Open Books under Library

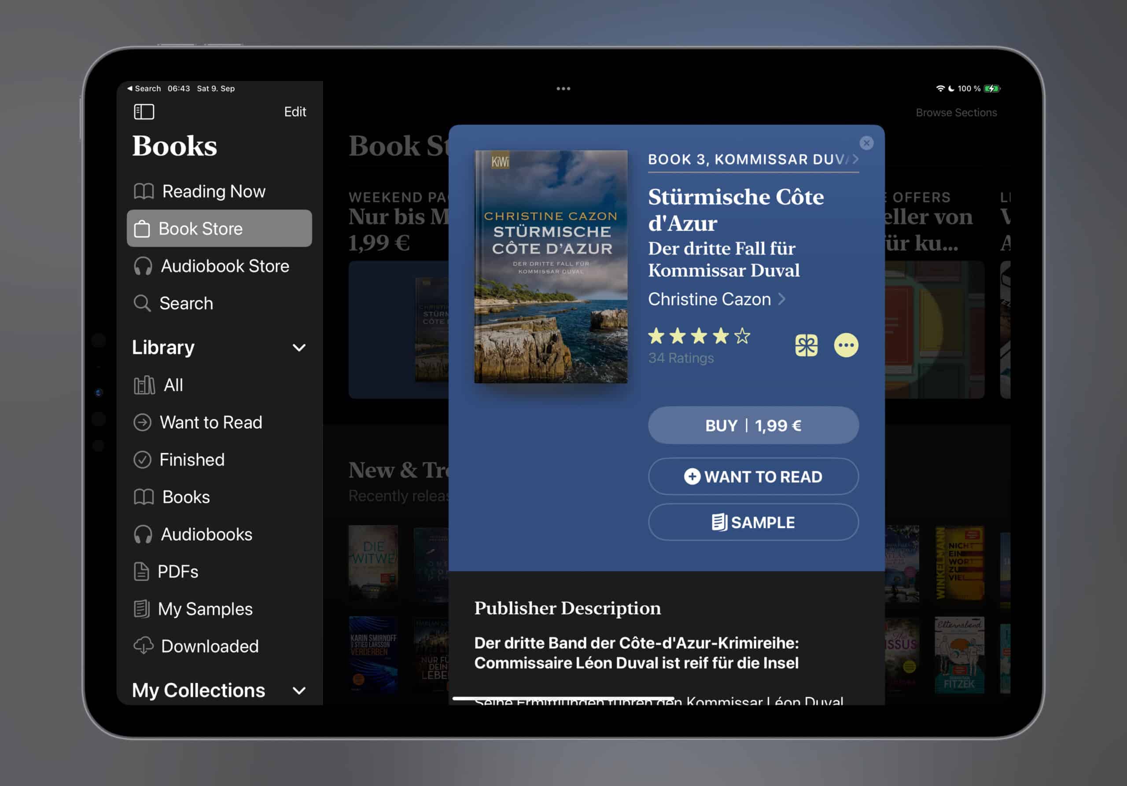[x=219, y=497]
